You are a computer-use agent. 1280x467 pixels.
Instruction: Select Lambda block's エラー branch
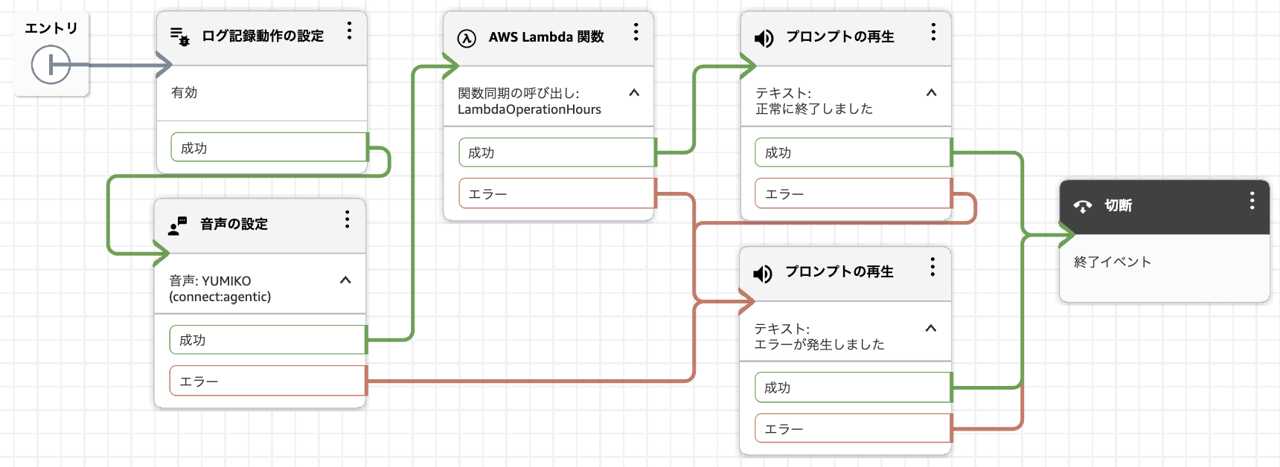[557, 193]
